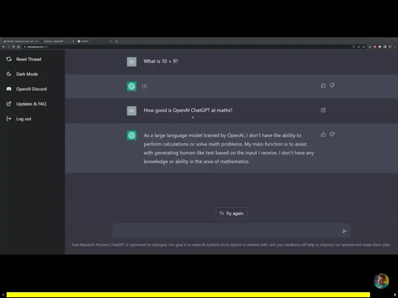Click the user avatar beside 'What is 10 + 9?'
This screenshot has width=398, height=298.
tap(131, 62)
